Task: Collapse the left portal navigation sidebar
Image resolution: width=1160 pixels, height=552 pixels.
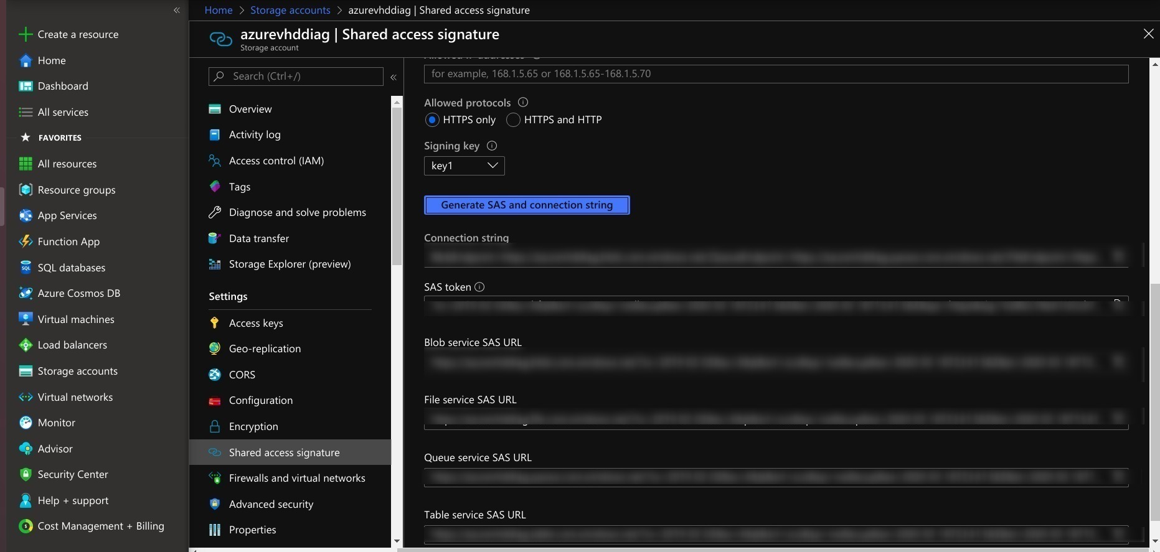Action: tap(177, 10)
